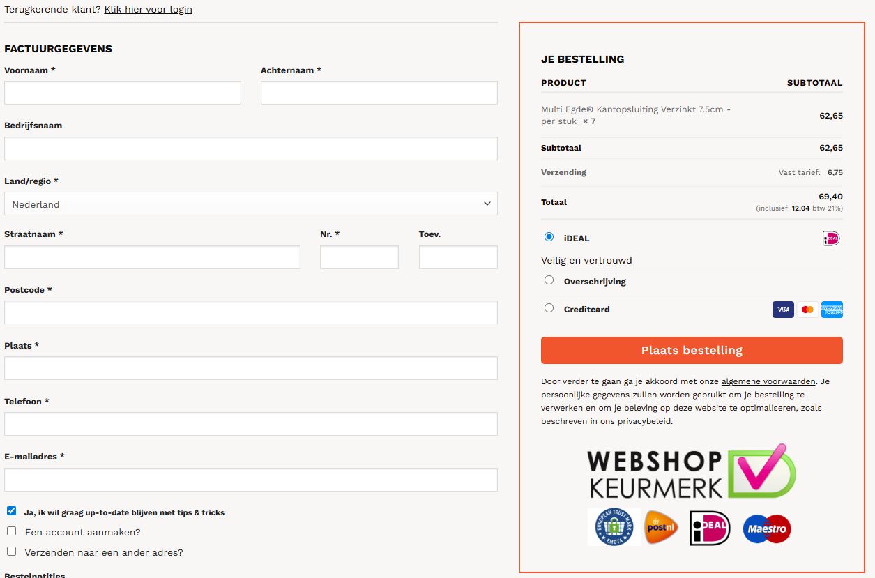Click the European Trust Mark Emota badge
The height and width of the screenshot is (578, 875).
coord(614,526)
